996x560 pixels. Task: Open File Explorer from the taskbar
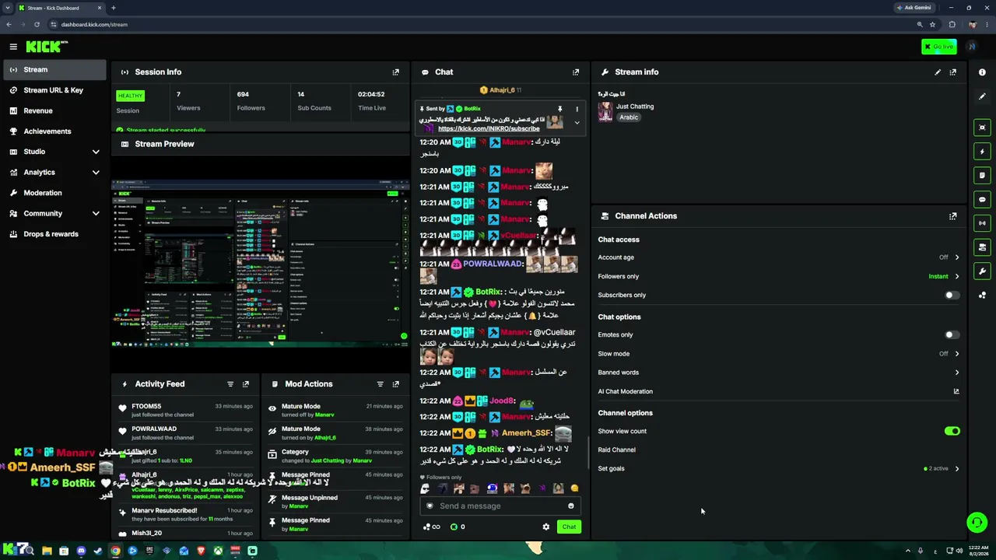click(47, 551)
